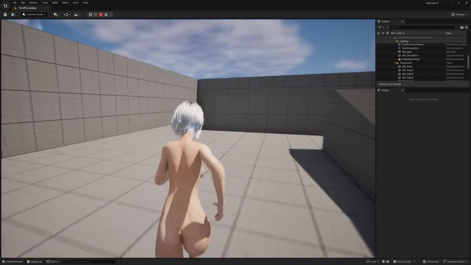The height and width of the screenshot is (265, 471).
Task: Click the Save Current Level icon
Action: (x=5, y=14)
